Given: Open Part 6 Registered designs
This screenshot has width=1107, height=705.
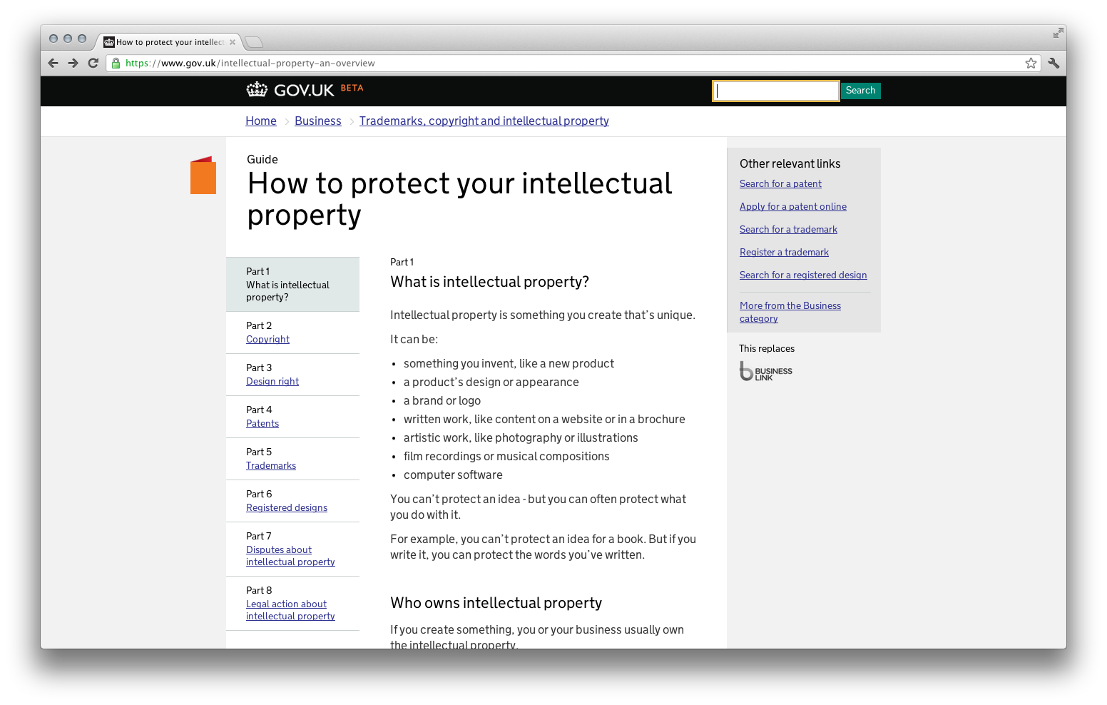Looking at the screenshot, I should pyautogui.click(x=287, y=508).
